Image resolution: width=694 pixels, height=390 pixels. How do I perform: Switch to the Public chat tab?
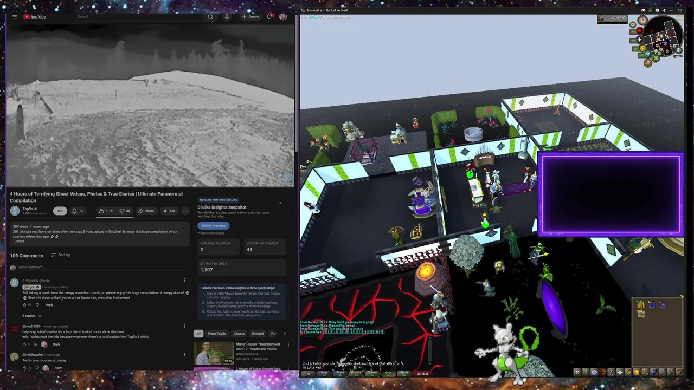click(340, 374)
